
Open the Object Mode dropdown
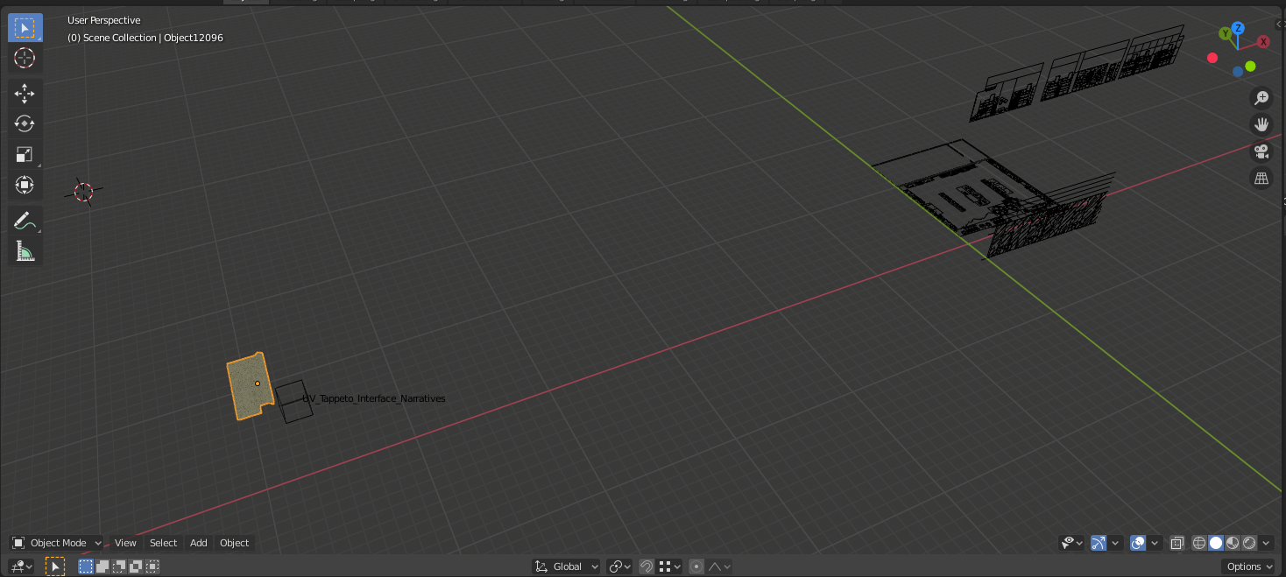click(57, 543)
